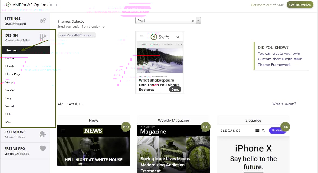318x173 pixels.
Task: Click the 'DID YOU KNOW?' heading
Action: pos(273,48)
